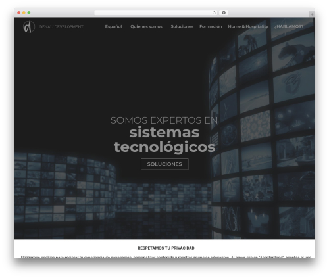329x278 pixels.
Task: Click the 'RESPETAMOS TU PRIVACIDAD' heading
Action: coord(166,248)
